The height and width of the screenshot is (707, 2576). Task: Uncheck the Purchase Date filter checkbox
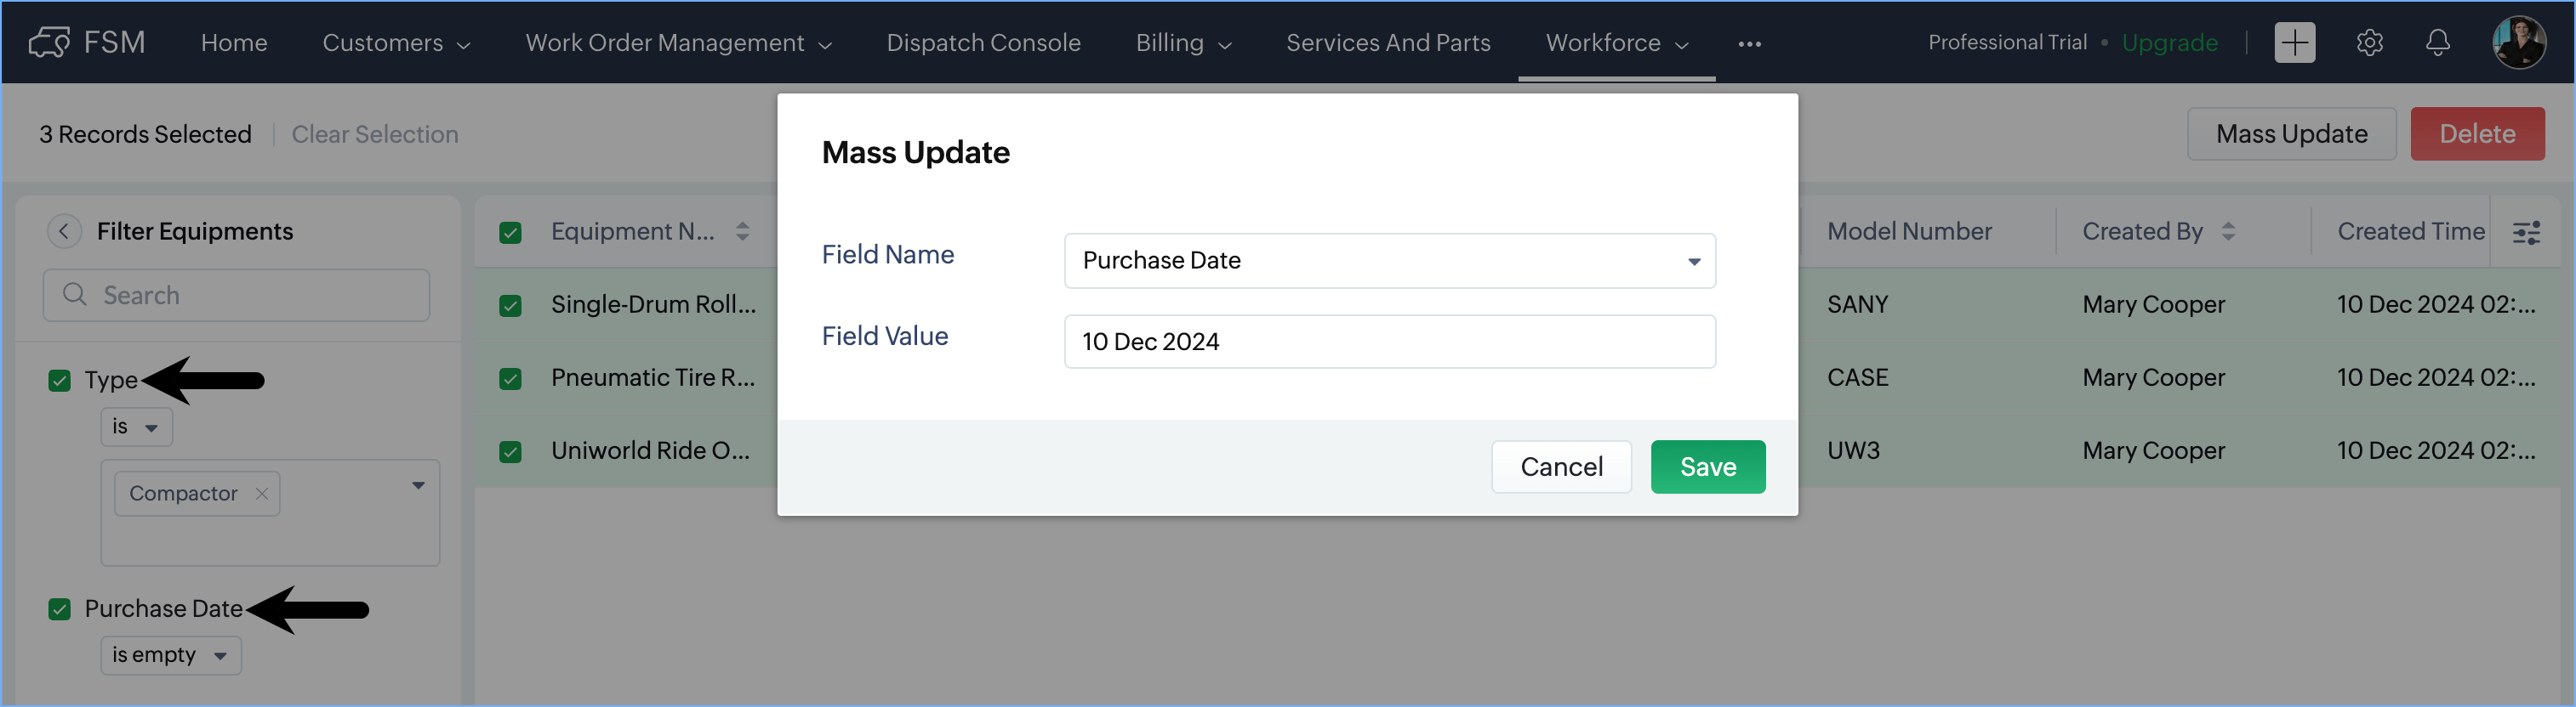60,609
